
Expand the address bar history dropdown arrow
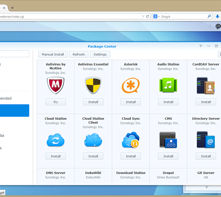tap(143, 17)
